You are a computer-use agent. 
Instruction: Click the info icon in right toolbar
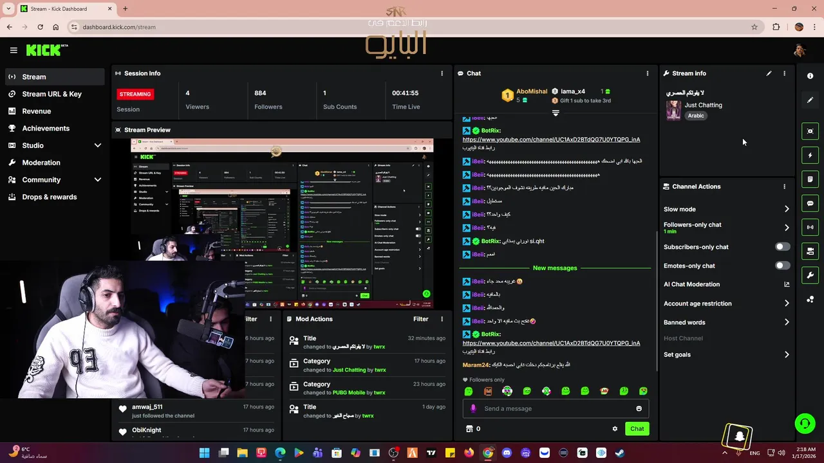pos(810,76)
